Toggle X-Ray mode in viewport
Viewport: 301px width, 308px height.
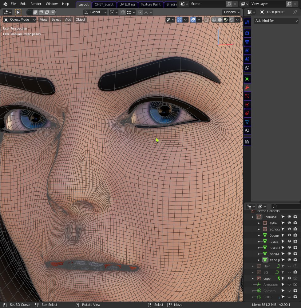tap(206, 20)
